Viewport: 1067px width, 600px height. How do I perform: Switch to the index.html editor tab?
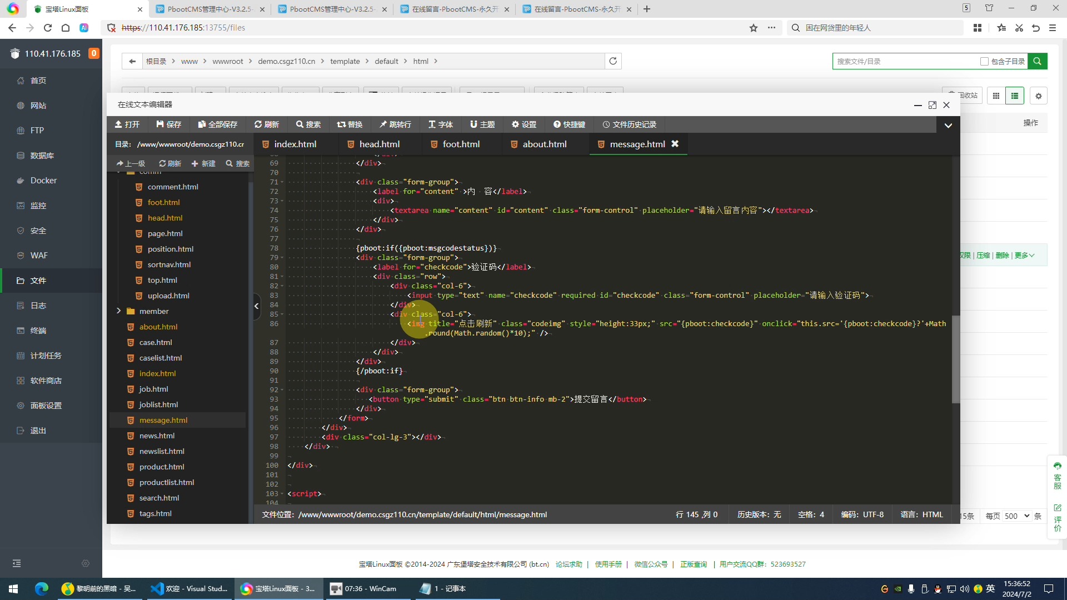tap(295, 143)
